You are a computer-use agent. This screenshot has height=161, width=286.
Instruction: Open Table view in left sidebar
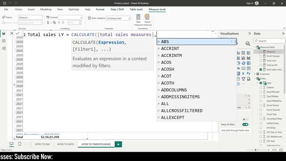coord(4,41)
